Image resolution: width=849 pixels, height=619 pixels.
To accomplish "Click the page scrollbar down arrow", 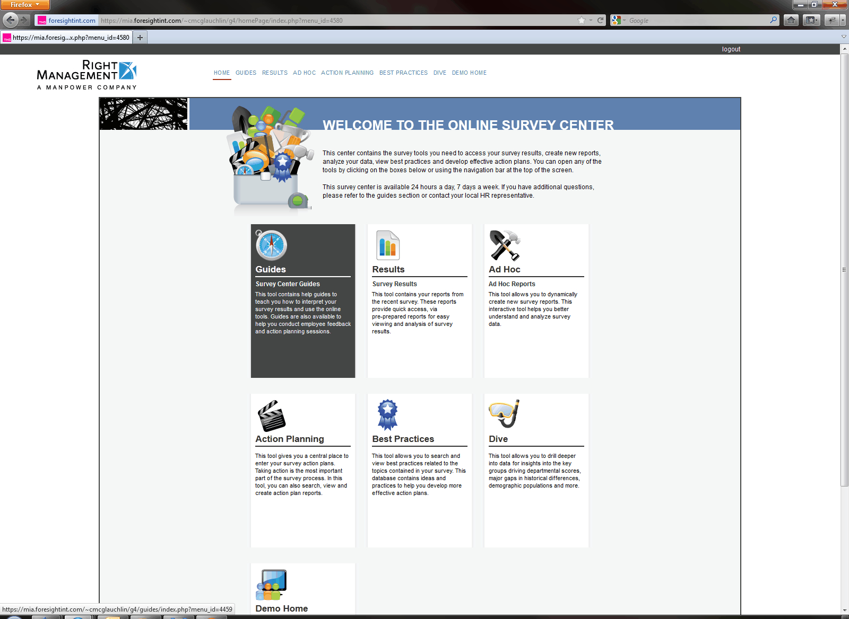I will [844, 611].
